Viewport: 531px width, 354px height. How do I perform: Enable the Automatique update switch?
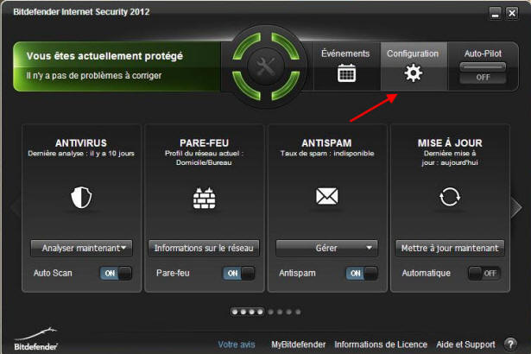click(484, 273)
